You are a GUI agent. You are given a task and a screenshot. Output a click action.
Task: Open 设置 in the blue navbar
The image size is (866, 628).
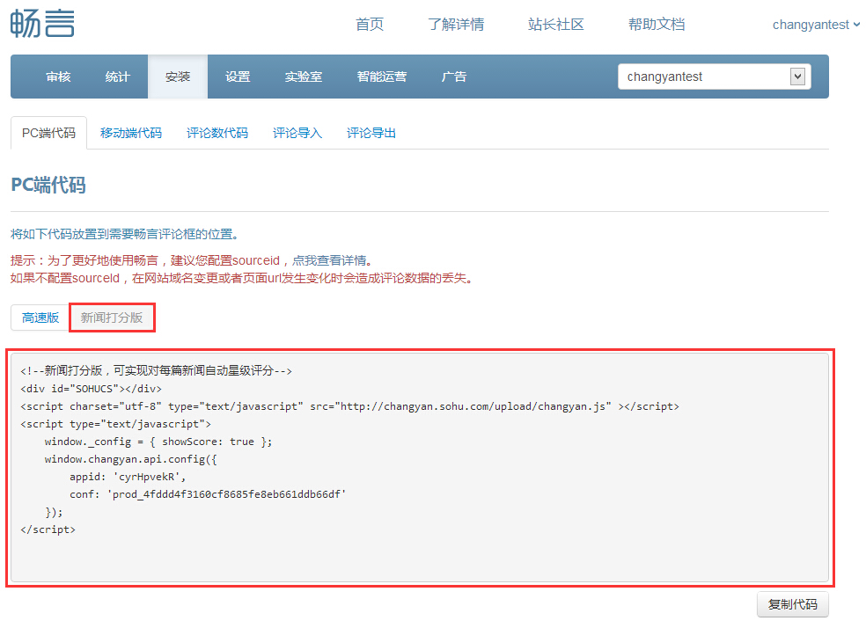pyautogui.click(x=238, y=77)
